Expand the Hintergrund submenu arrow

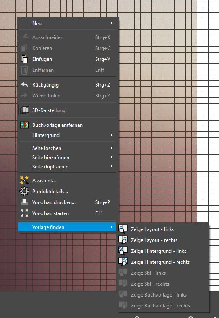point(112,135)
